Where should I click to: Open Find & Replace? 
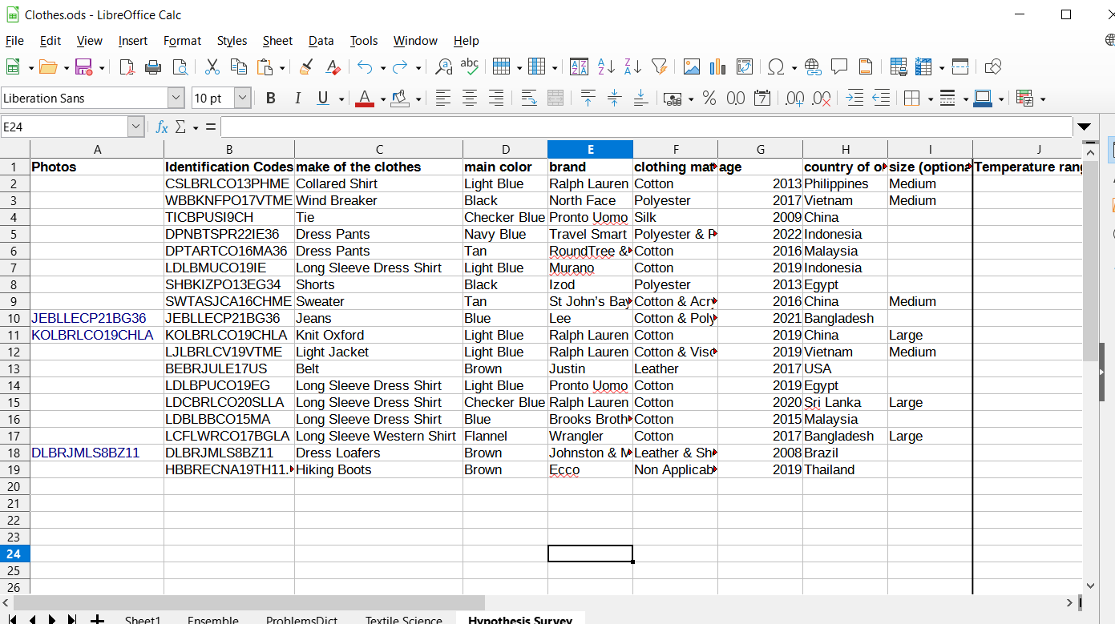tap(443, 66)
